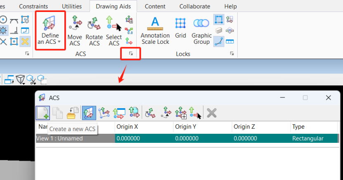Open the snap settings gear-box icon
The height and width of the screenshot is (180, 343).
pyautogui.click(x=25, y=19)
